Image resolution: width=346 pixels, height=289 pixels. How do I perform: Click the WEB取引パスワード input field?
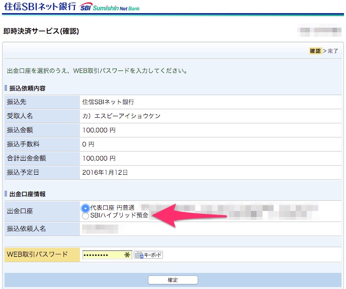pos(107,255)
